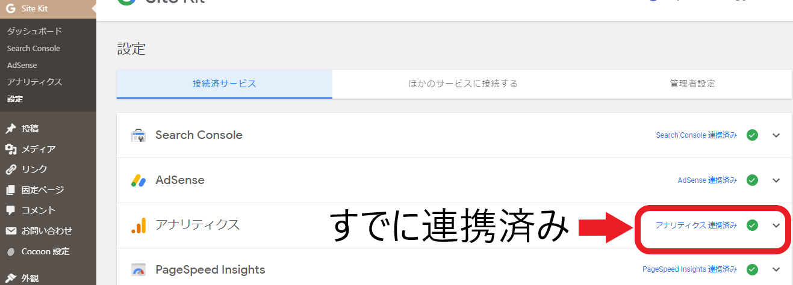
Task: Click the AdSense logo icon
Action: [x=138, y=180]
